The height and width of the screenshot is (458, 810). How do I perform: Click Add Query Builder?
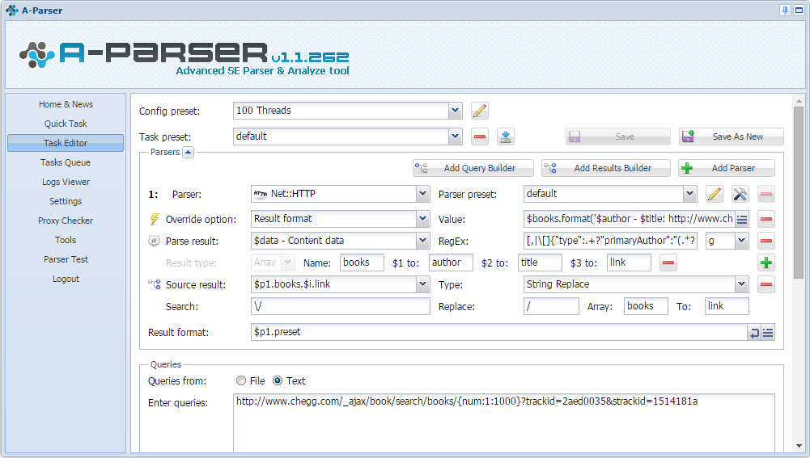coord(473,168)
